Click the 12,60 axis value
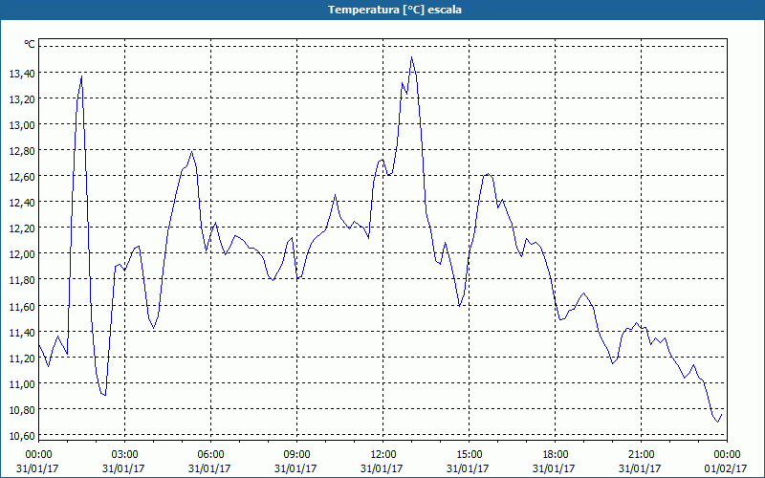The height and width of the screenshot is (478, 765). [22, 177]
